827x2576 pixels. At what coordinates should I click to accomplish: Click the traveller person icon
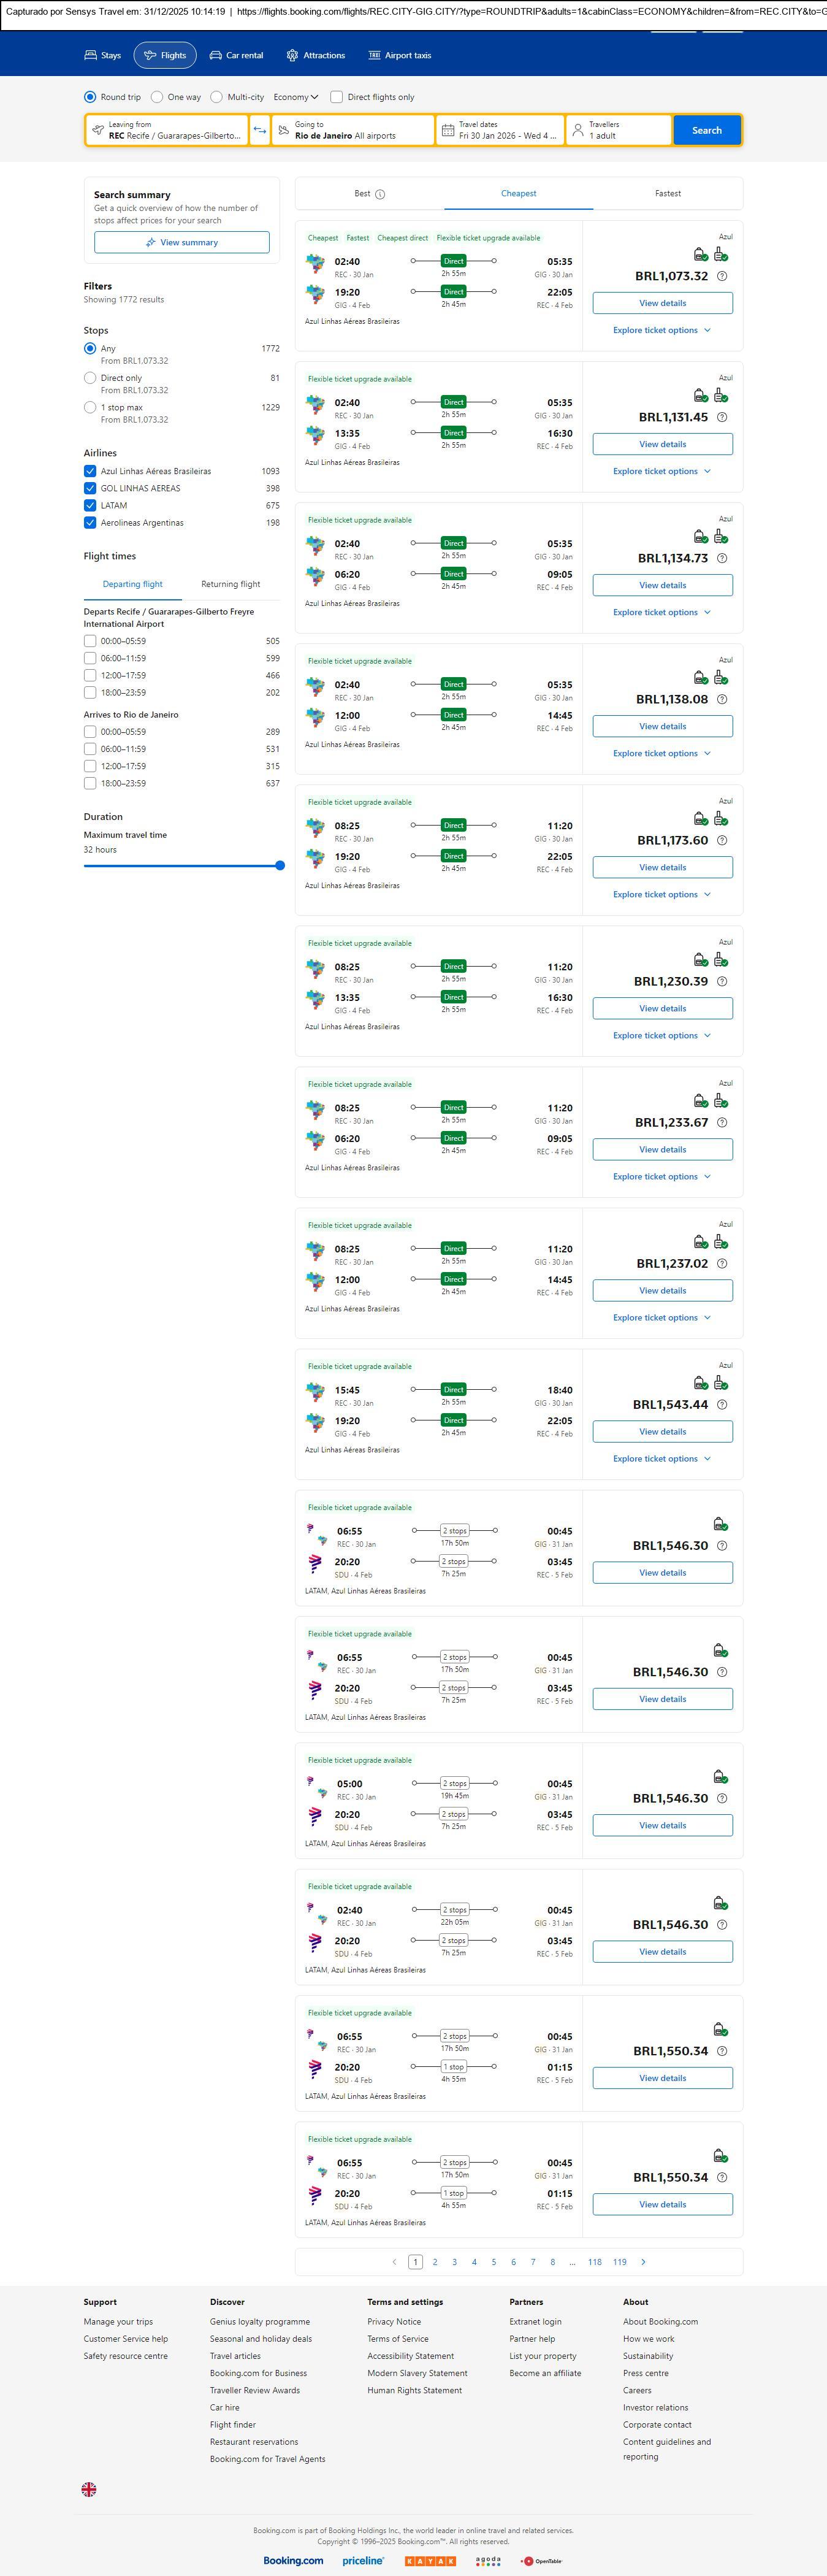pyautogui.click(x=578, y=130)
